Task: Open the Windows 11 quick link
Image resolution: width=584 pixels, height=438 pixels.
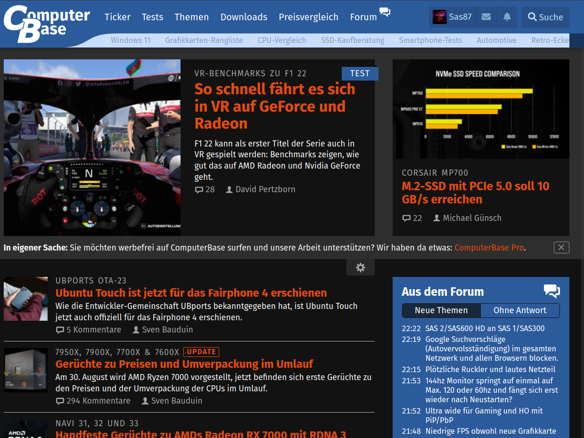Action: click(x=131, y=40)
